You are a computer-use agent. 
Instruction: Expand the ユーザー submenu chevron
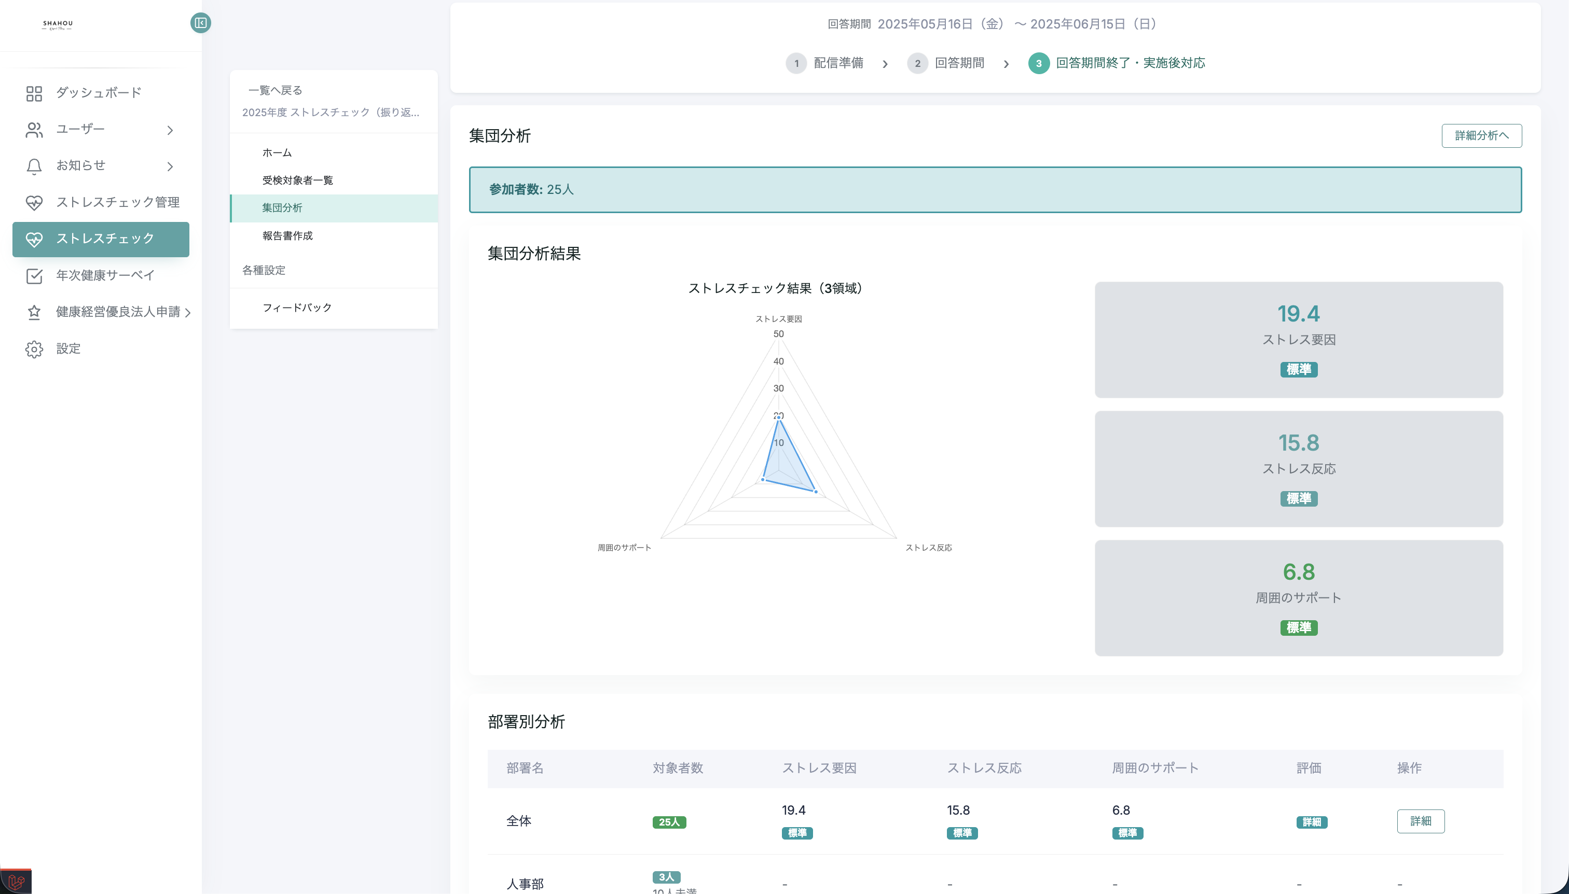coord(170,130)
